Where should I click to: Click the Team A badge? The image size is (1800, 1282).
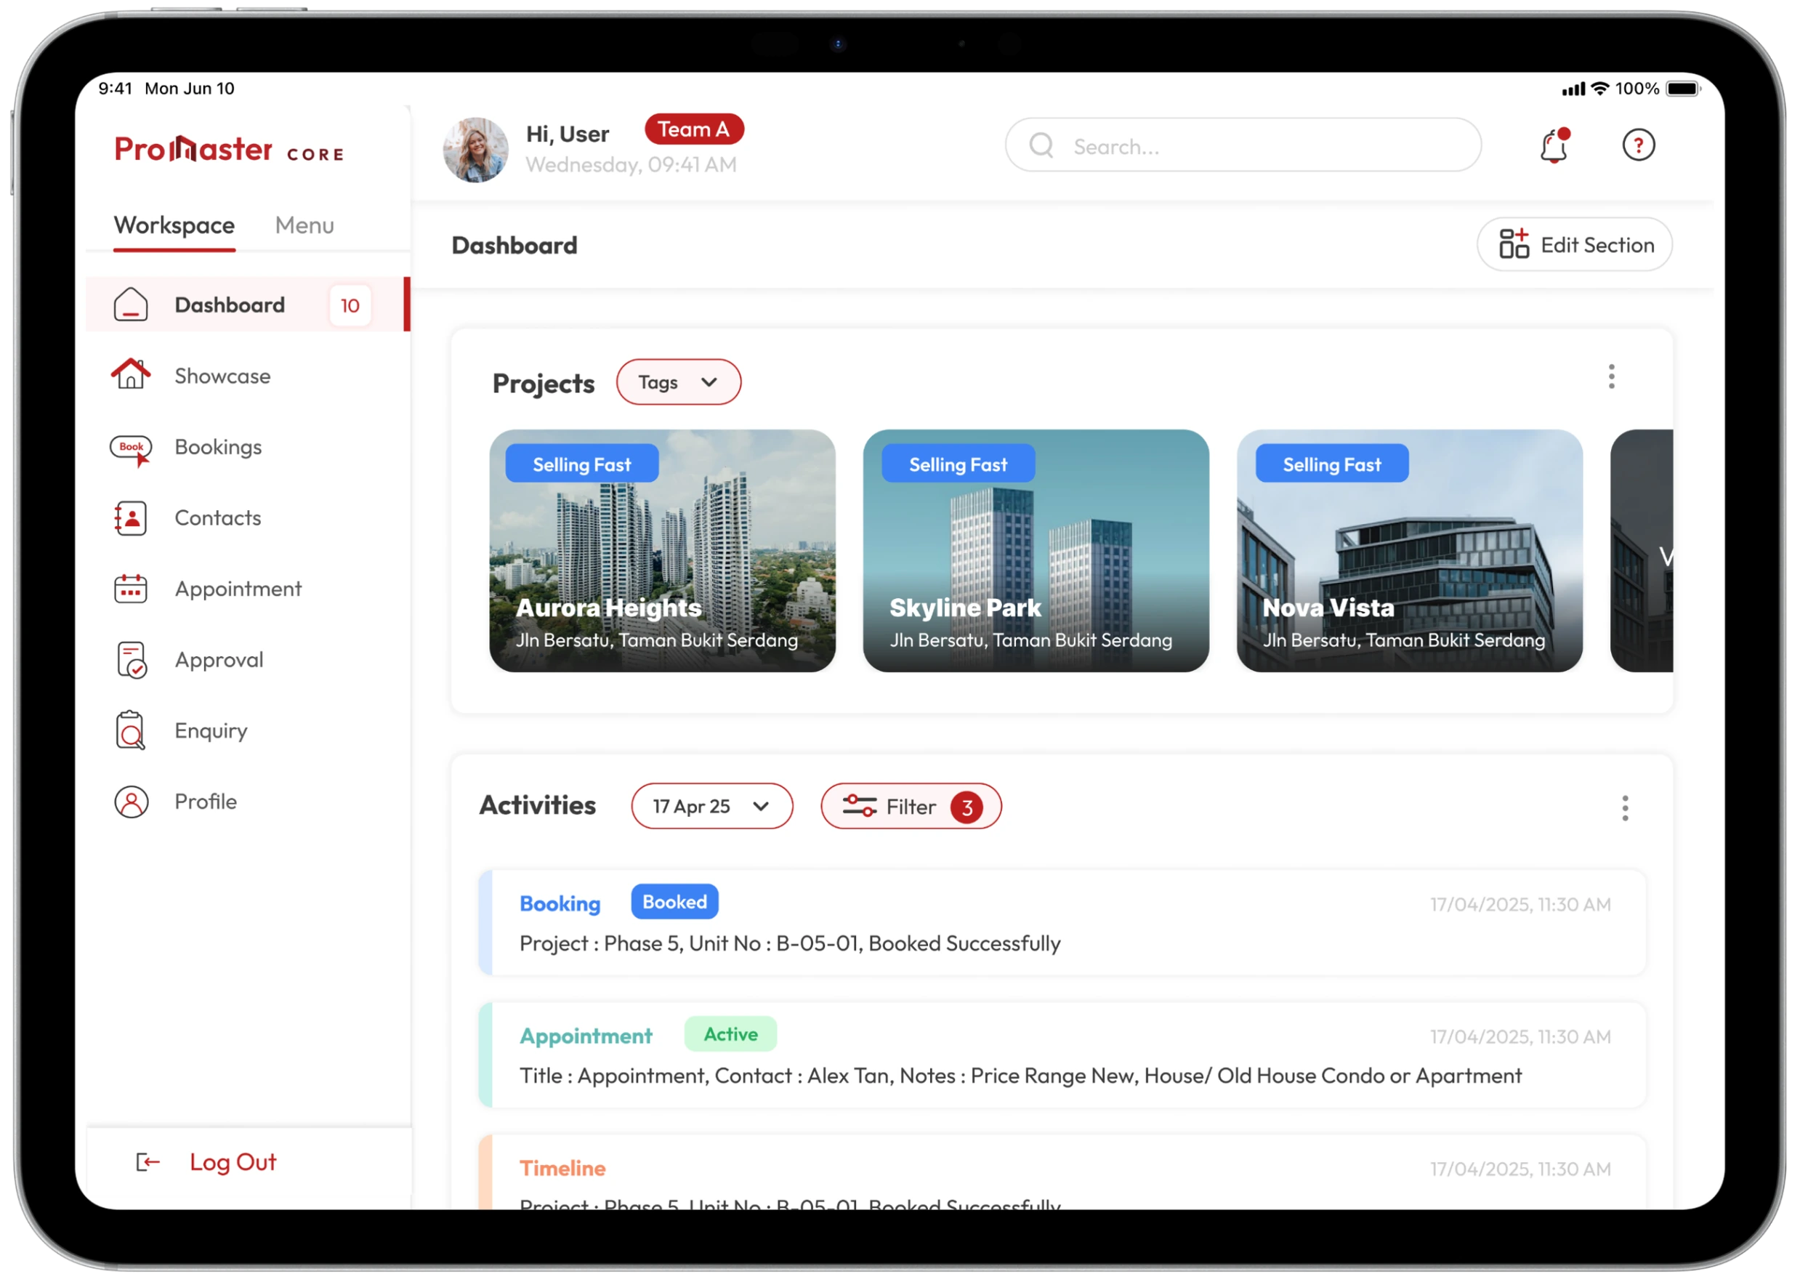pyautogui.click(x=694, y=129)
